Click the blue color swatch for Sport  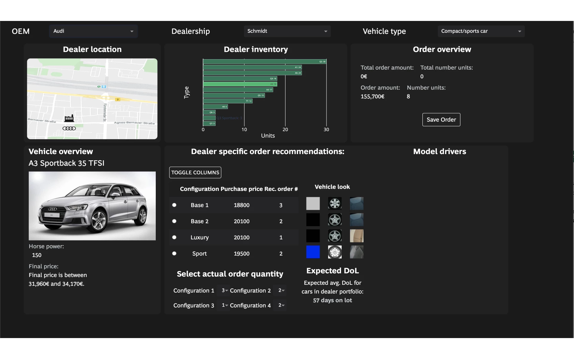[x=313, y=252]
